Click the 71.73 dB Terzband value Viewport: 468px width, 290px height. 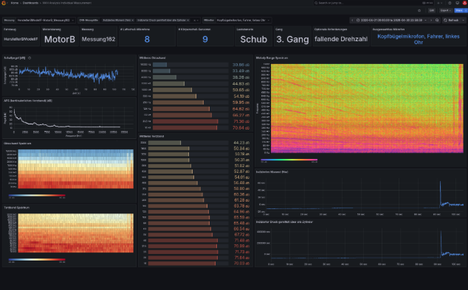242,252
